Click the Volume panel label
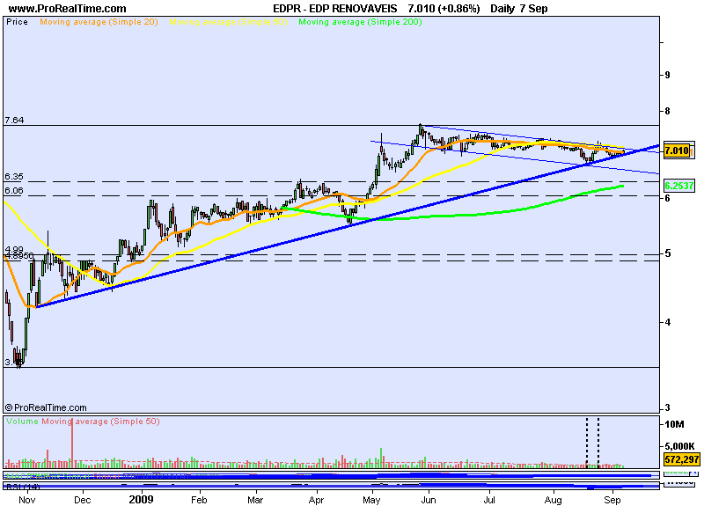Viewport: 704px width, 528px height. 22,422
